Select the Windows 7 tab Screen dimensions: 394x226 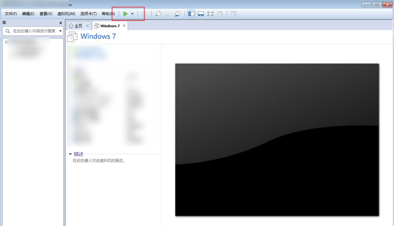coord(110,26)
